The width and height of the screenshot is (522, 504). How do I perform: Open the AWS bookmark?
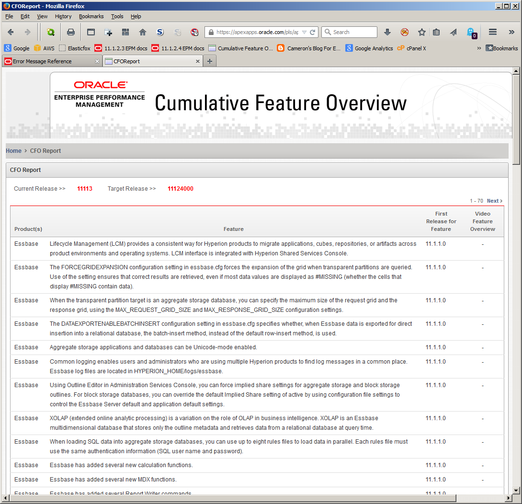[x=44, y=48]
